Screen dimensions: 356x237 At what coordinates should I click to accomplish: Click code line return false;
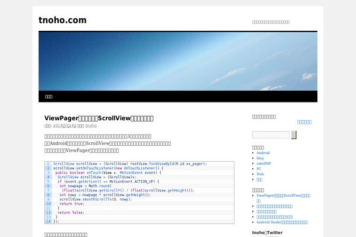pyautogui.click(x=71, y=213)
